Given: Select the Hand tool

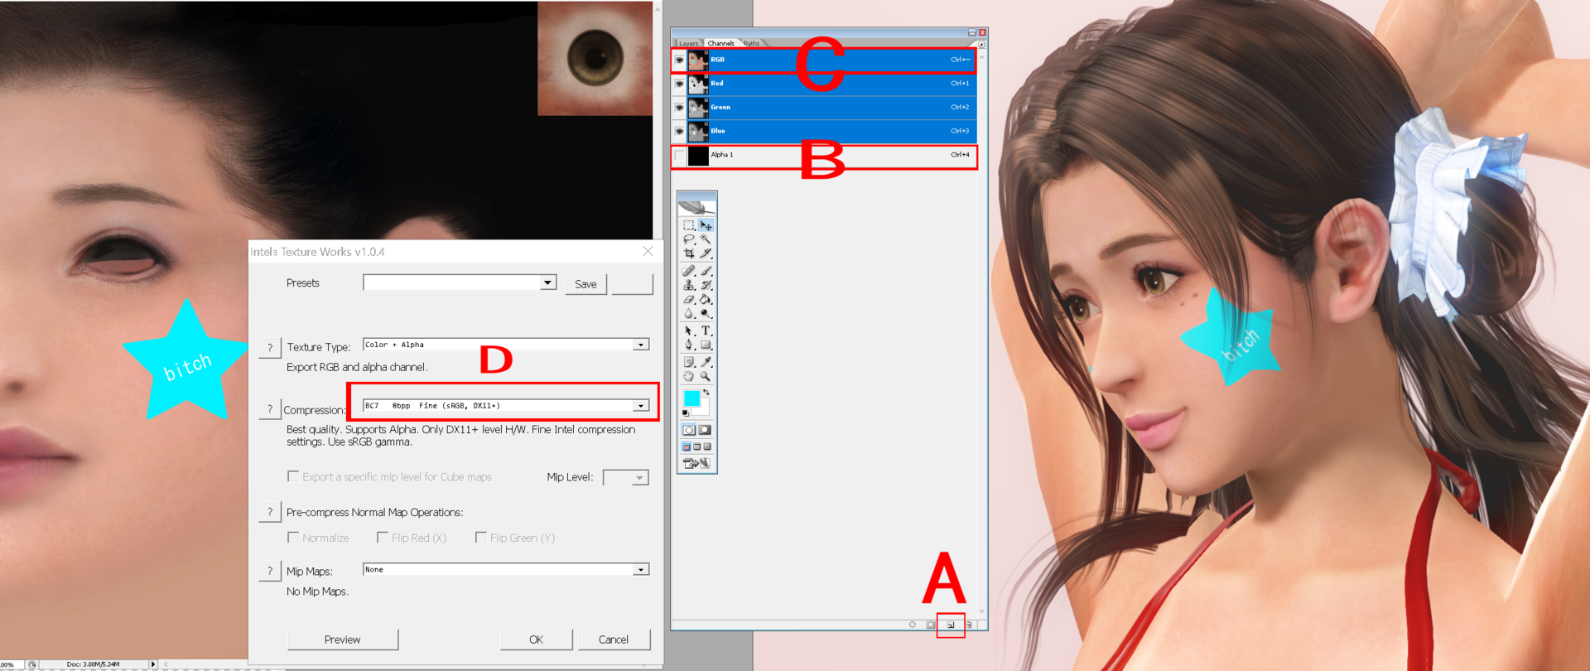Looking at the screenshot, I should pos(689,376).
